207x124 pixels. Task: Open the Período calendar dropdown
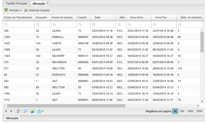(x=13, y=10)
